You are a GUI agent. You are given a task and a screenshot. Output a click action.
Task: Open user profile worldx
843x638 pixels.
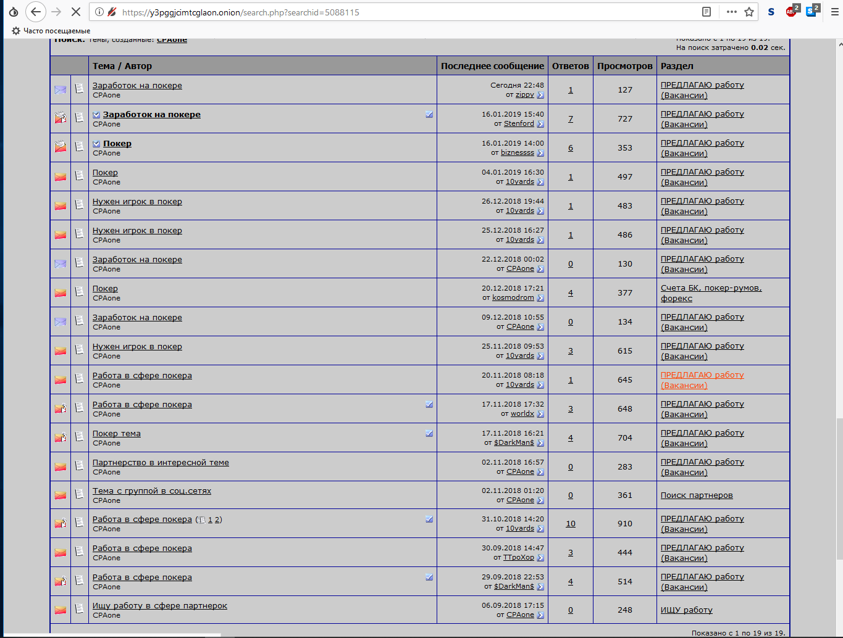click(522, 413)
